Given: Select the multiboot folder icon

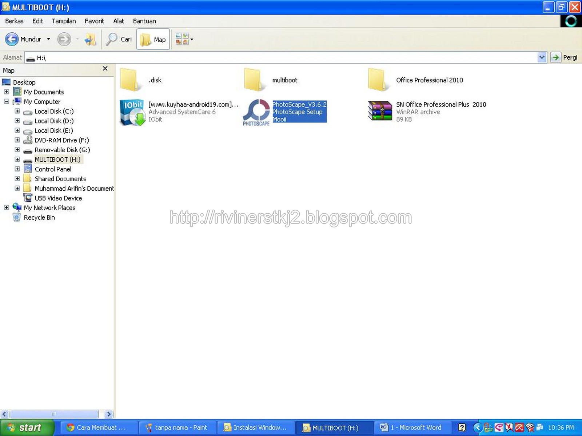Looking at the screenshot, I should pyautogui.click(x=255, y=79).
